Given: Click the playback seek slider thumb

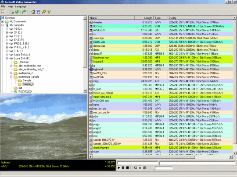Looking at the screenshot, I should pos(159,163).
